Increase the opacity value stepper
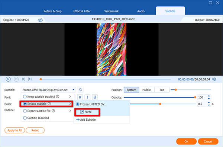This screenshot has height=147, width=223. pos(209,96)
